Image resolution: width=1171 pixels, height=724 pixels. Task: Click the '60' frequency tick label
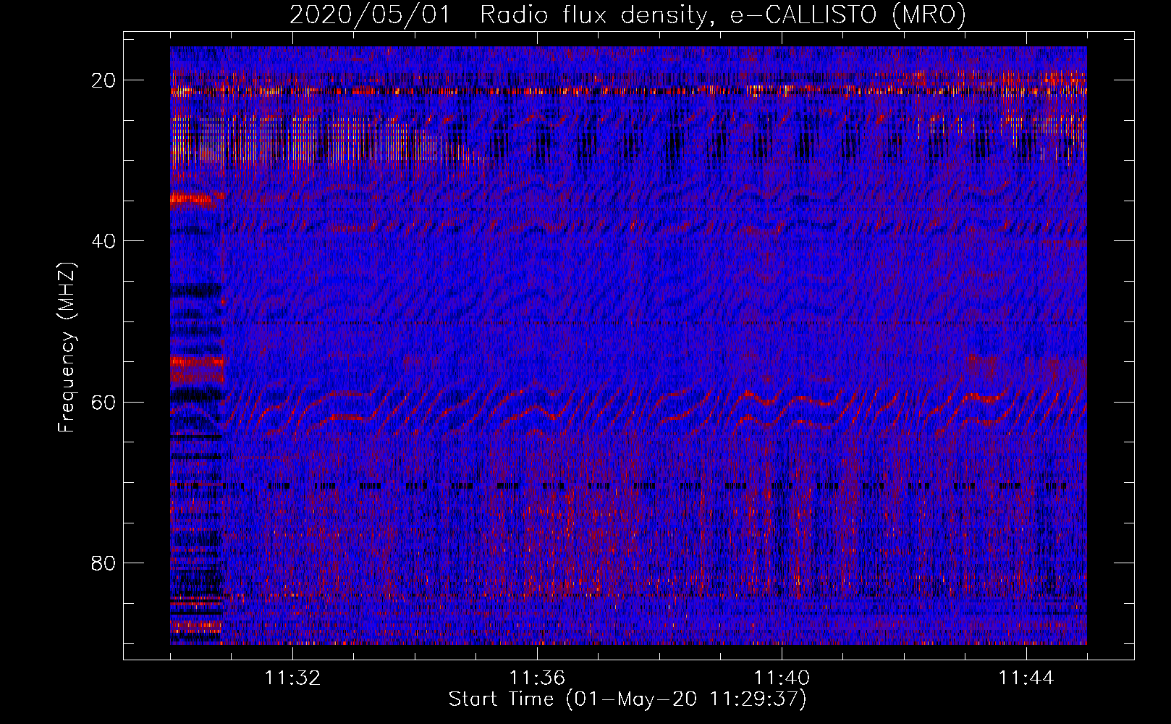pos(103,402)
